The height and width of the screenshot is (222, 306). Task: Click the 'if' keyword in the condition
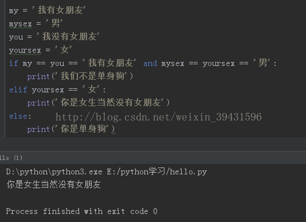[13, 63]
